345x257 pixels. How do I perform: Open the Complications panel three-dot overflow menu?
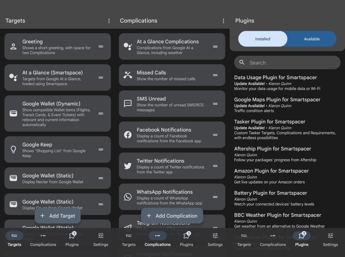pos(223,21)
